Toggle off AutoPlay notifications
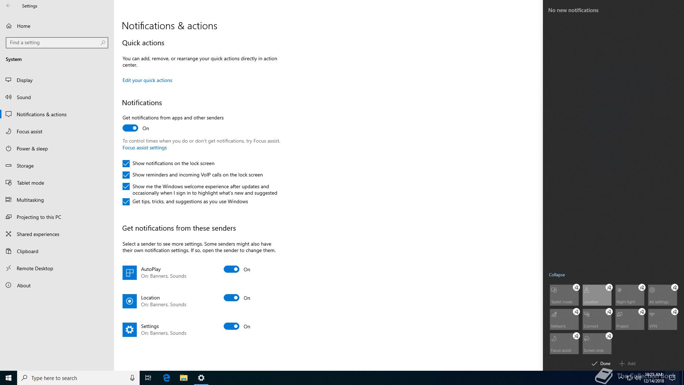 pos(232,269)
